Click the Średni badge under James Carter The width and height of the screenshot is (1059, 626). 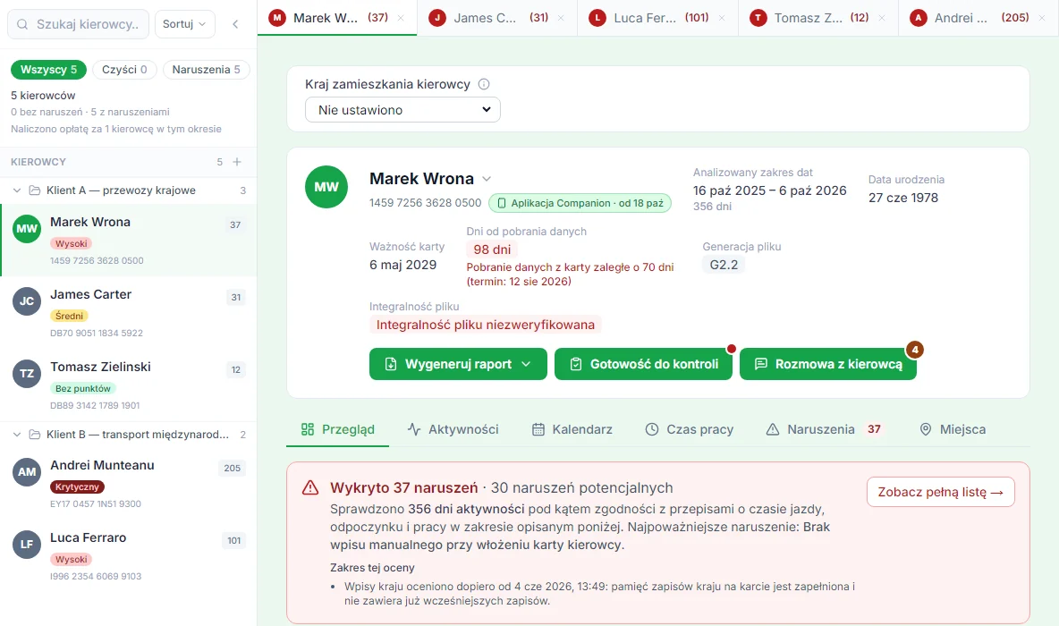point(69,316)
